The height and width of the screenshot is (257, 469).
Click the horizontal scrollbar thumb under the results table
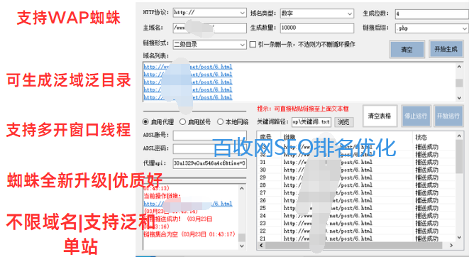coord(353,246)
